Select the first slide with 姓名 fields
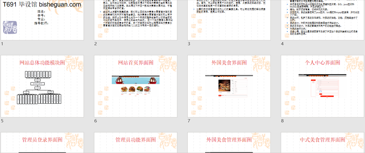 click(42, 20)
